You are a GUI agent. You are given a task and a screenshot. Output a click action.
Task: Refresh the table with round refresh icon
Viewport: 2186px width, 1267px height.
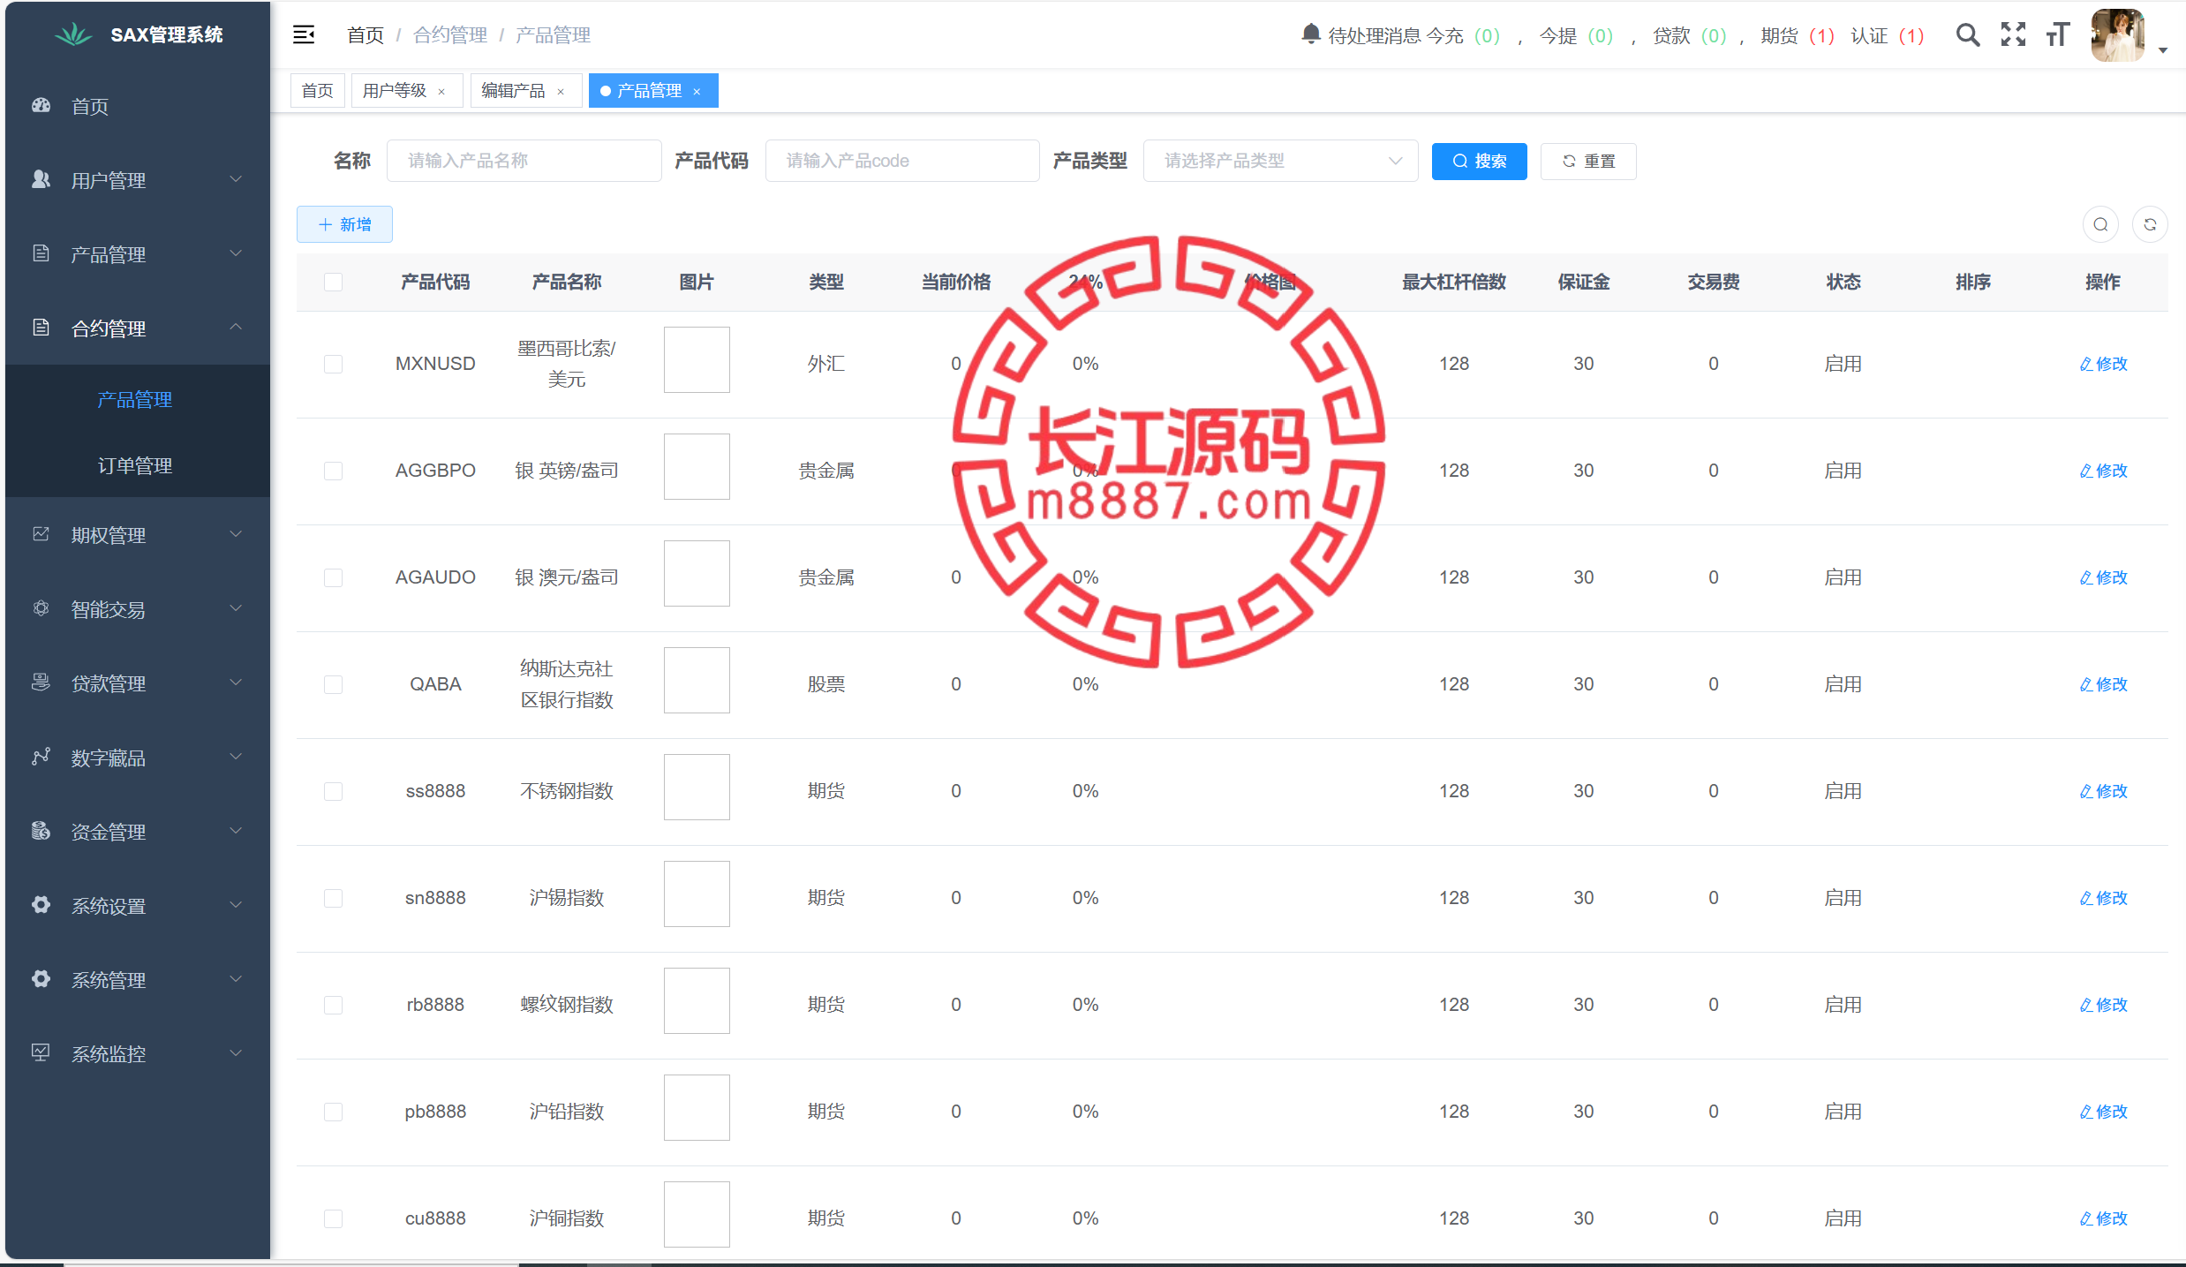(2150, 224)
